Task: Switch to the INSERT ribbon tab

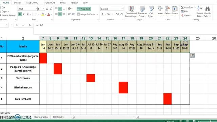Action: pos(17,3)
